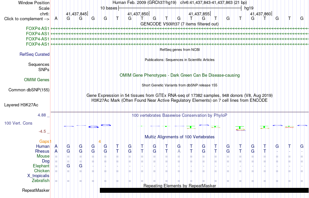Click the first base A in the sequence row

pos(56,19)
